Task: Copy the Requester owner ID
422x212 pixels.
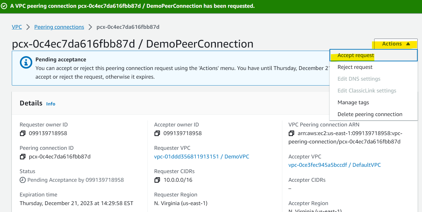Action: tap(22, 133)
